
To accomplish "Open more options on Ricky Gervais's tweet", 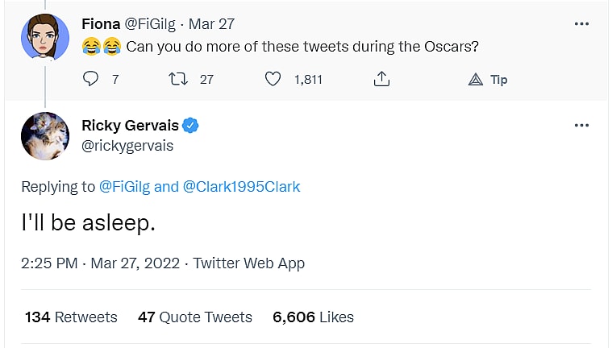I will tap(581, 126).
